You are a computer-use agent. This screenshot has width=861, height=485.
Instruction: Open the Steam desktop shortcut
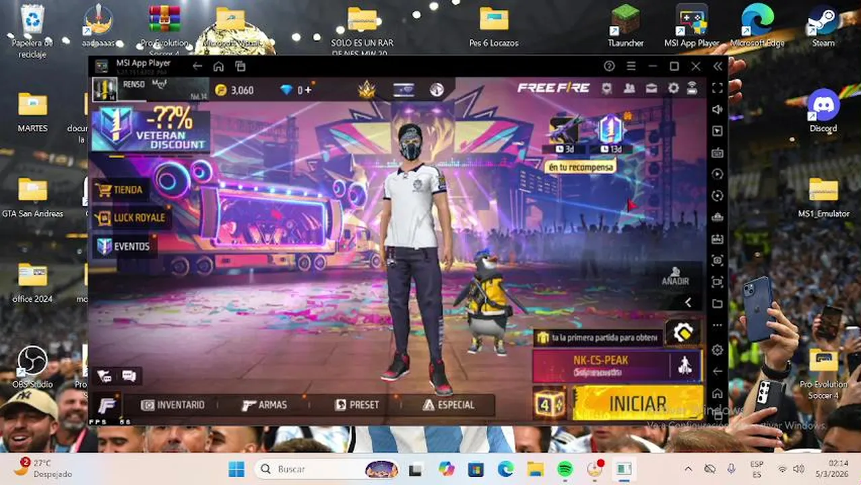[x=823, y=26]
